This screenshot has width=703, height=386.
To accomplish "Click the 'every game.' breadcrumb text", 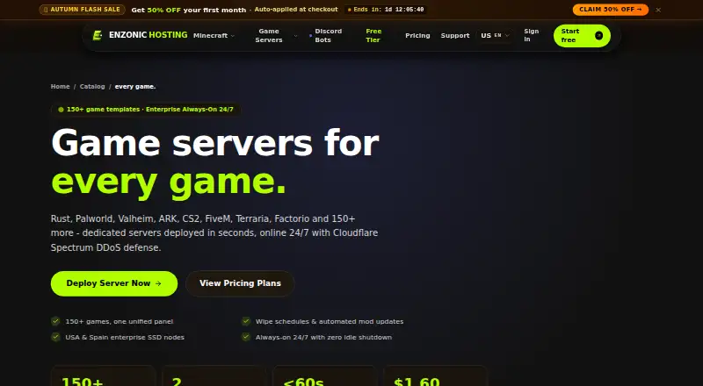I will point(135,87).
